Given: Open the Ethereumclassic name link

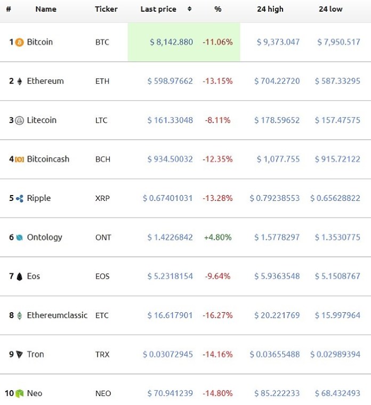Looking at the screenshot, I should [x=57, y=315].
